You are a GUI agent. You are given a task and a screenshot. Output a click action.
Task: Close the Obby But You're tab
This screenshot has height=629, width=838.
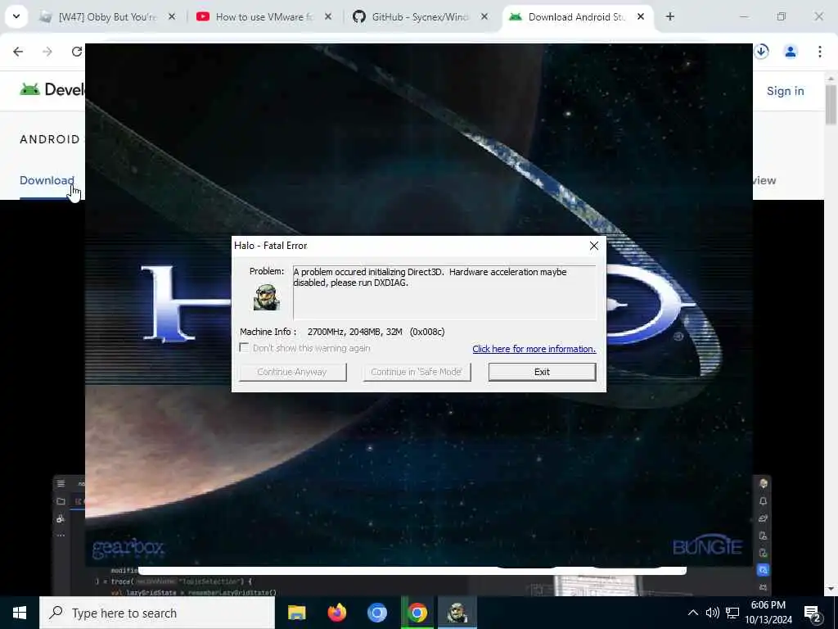172,17
